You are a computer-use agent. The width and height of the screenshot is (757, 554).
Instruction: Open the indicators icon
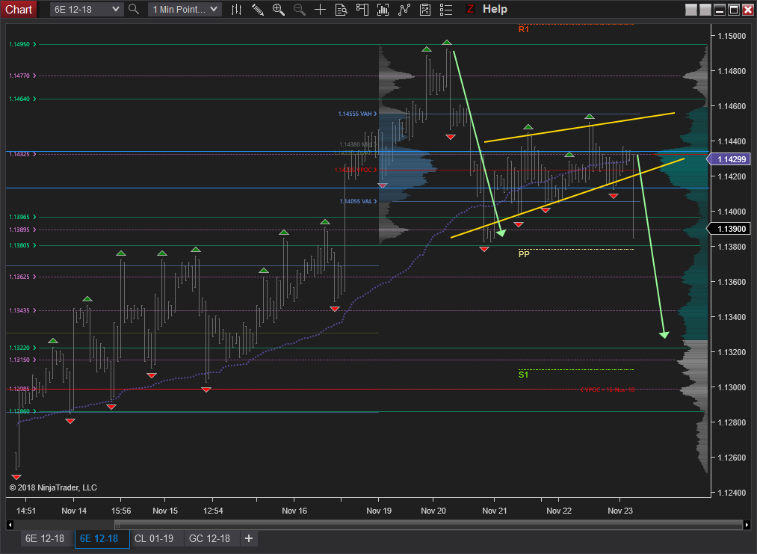[x=383, y=9]
